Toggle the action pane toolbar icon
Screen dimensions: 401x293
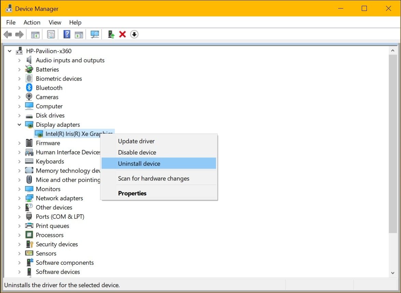79,34
